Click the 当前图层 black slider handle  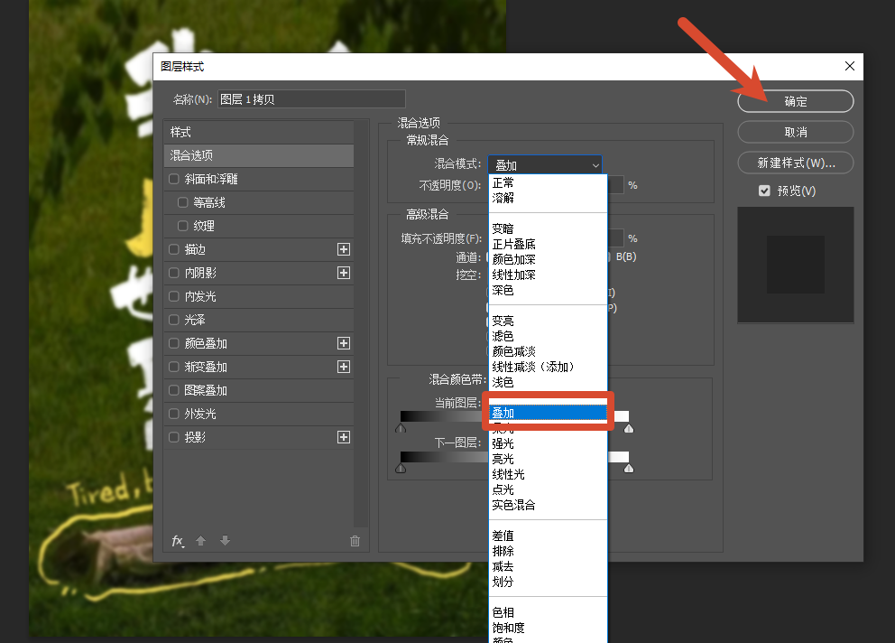pyautogui.click(x=401, y=428)
